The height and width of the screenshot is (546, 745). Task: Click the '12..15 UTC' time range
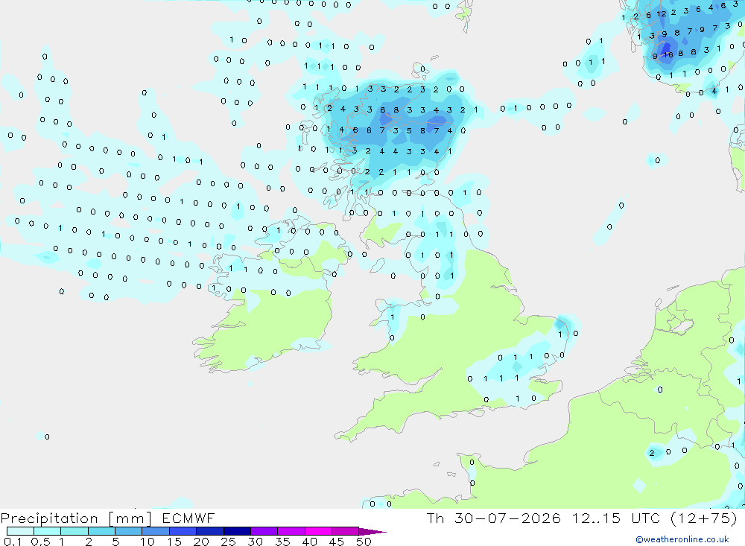point(615,518)
